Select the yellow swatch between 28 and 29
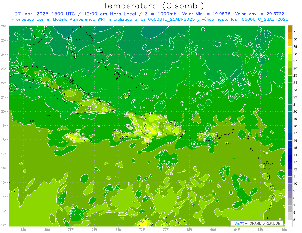 (290, 50)
